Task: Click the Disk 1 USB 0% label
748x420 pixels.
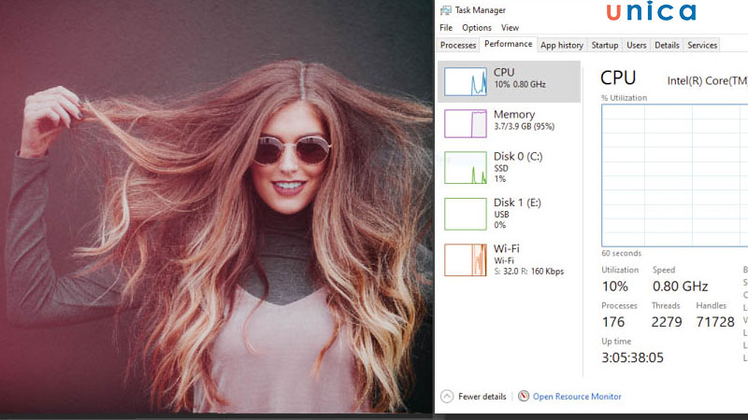Action: click(x=501, y=219)
